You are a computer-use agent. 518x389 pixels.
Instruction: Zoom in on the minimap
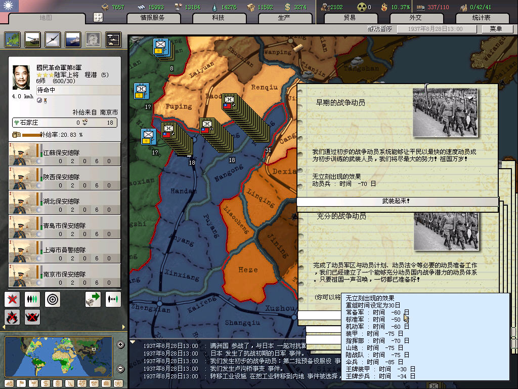tap(120, 345)
